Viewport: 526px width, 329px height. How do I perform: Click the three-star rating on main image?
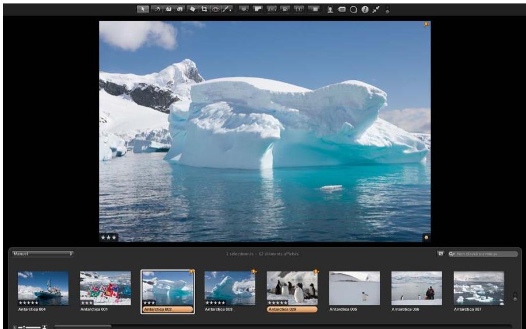coord(108,237)
